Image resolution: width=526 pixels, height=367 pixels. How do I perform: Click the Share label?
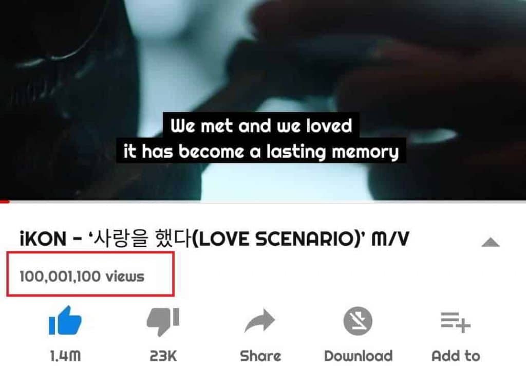pos(260,356)
